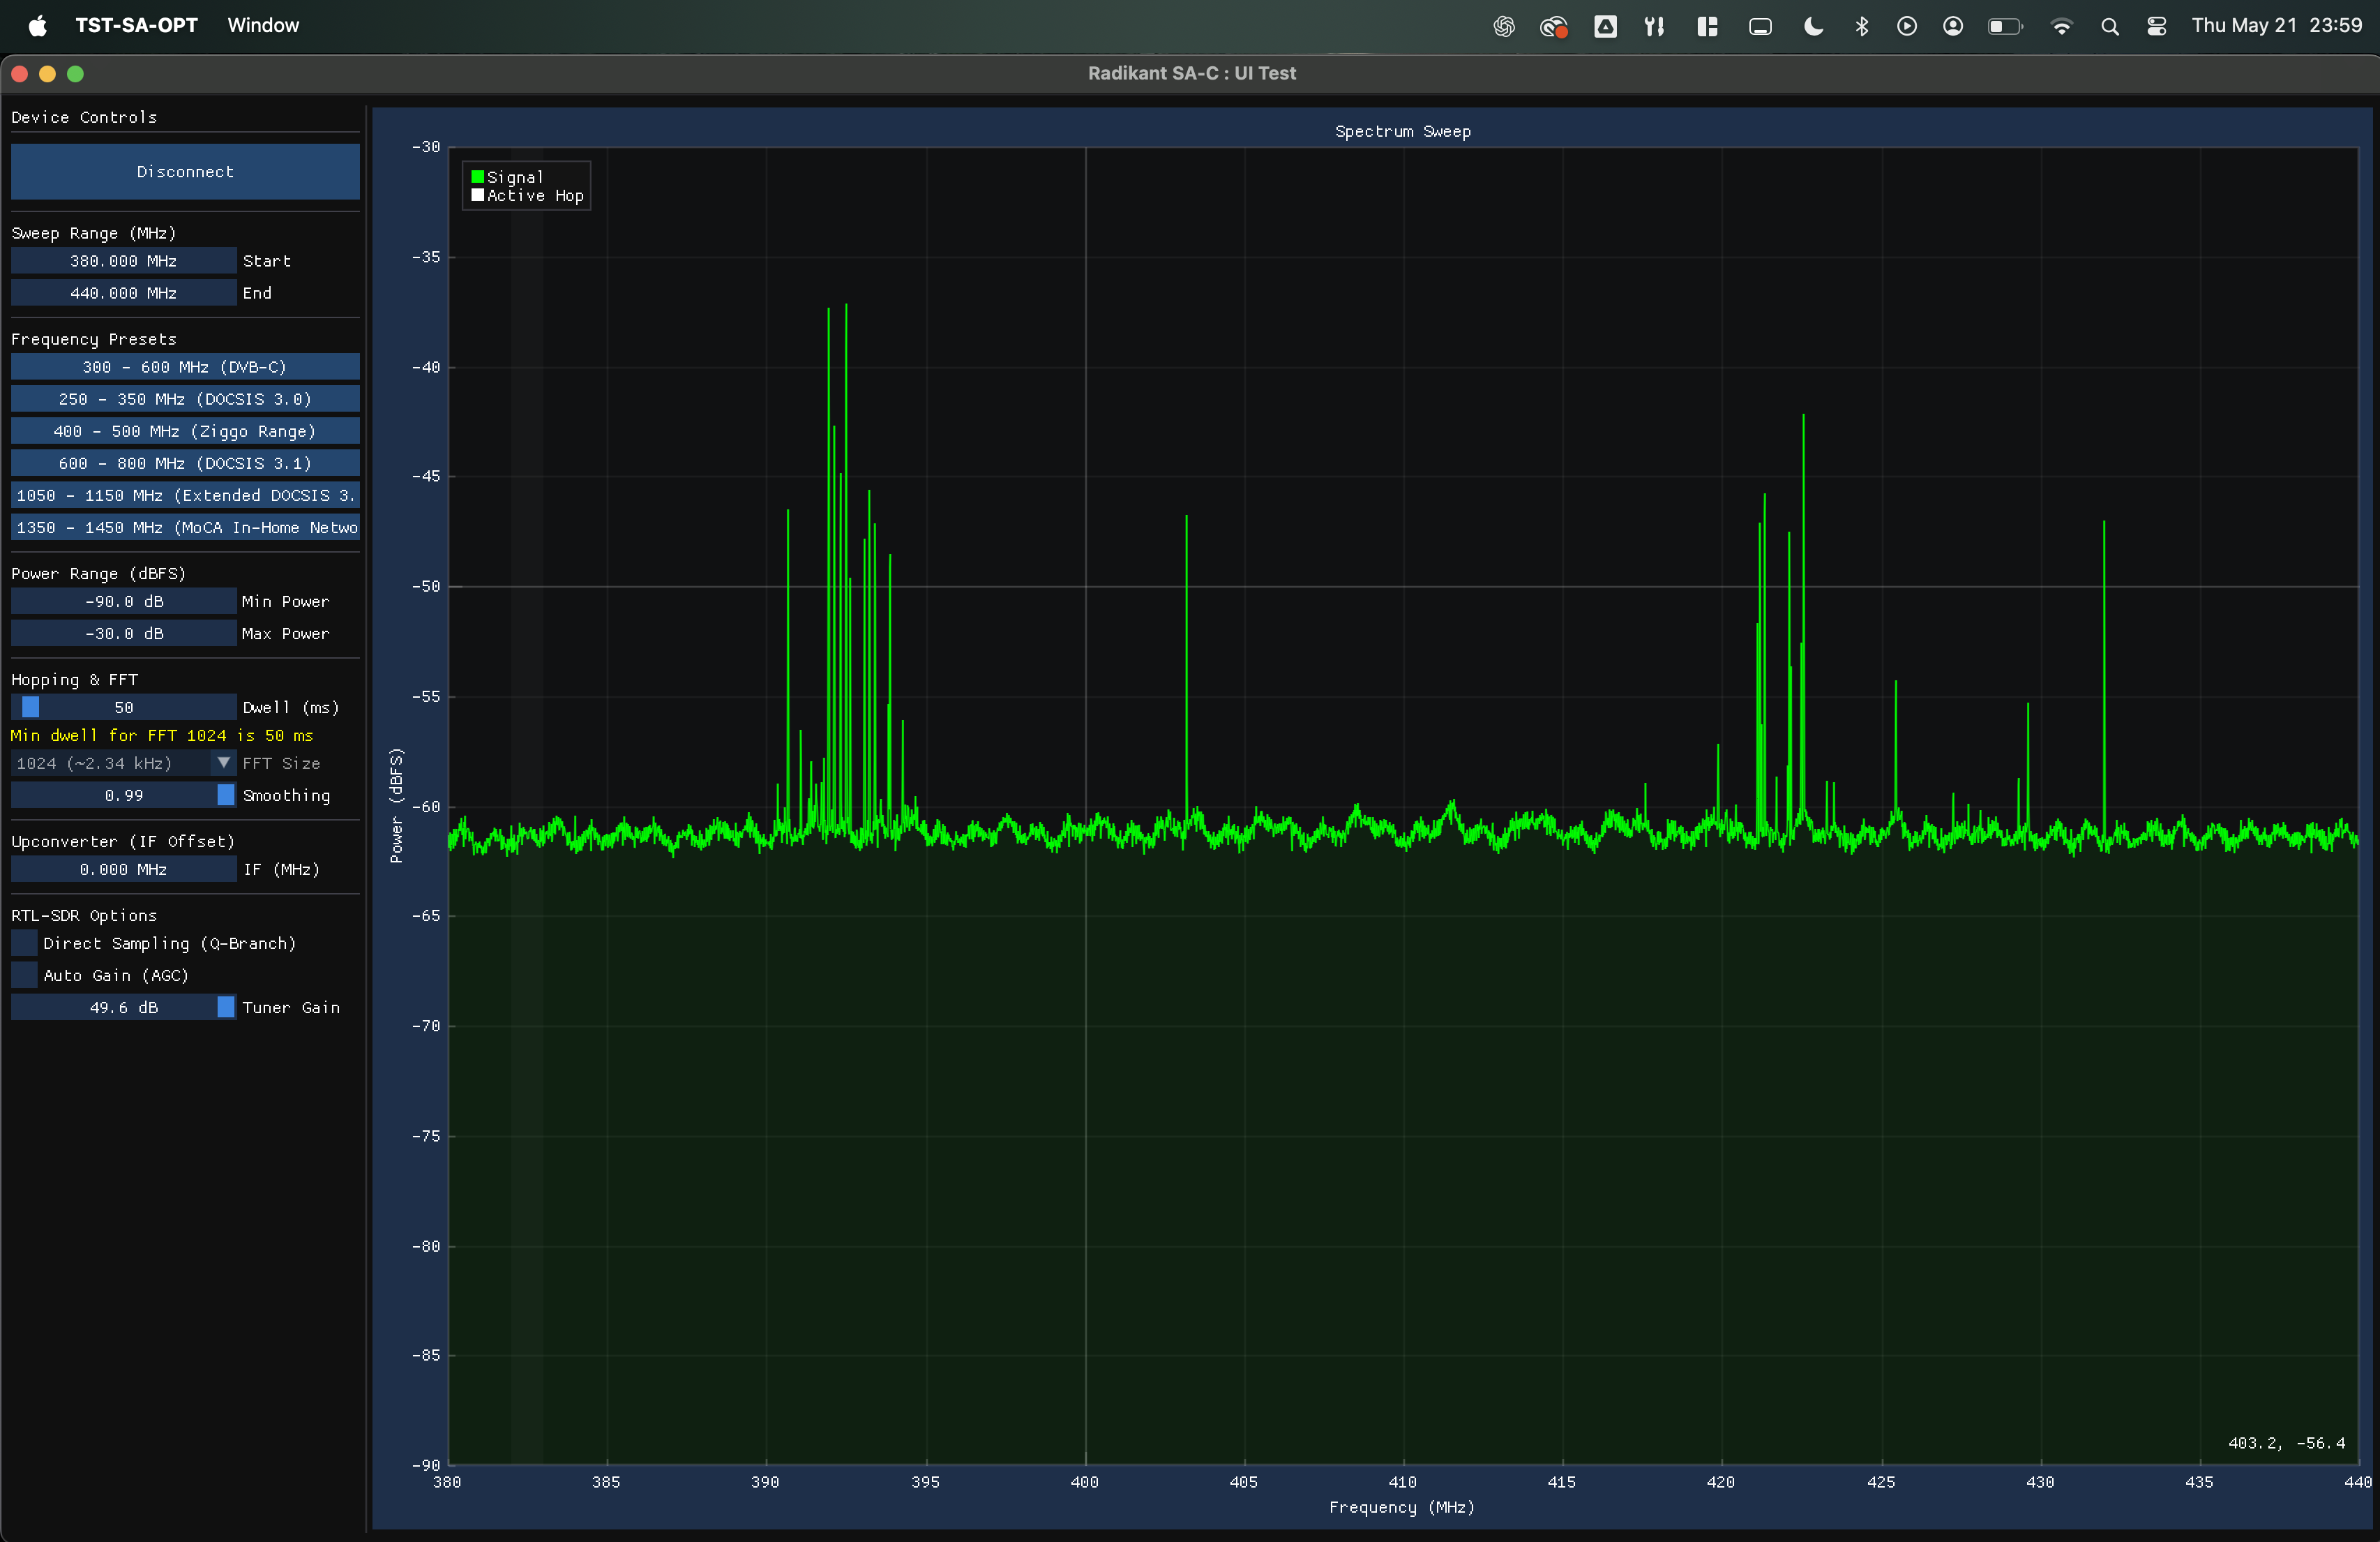The width and height of the screenshot is (2380, 1542).
Task: Open the wrench and screwdriver tools icon
Action: [1655, 26]
